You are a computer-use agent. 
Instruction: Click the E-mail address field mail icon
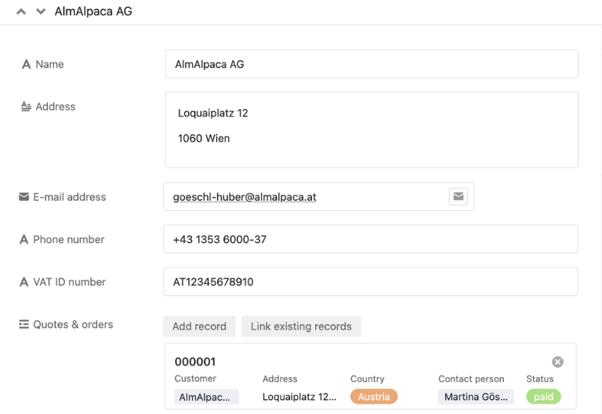coord(24,197)
